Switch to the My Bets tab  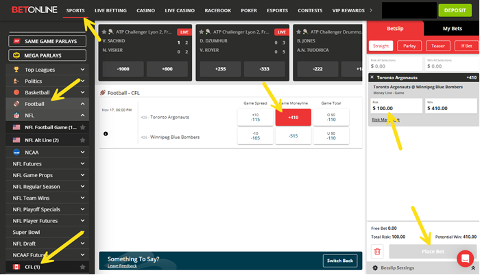[451, 28]
